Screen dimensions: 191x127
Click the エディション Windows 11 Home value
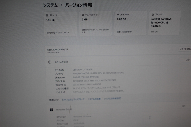(x=82, y=116)
